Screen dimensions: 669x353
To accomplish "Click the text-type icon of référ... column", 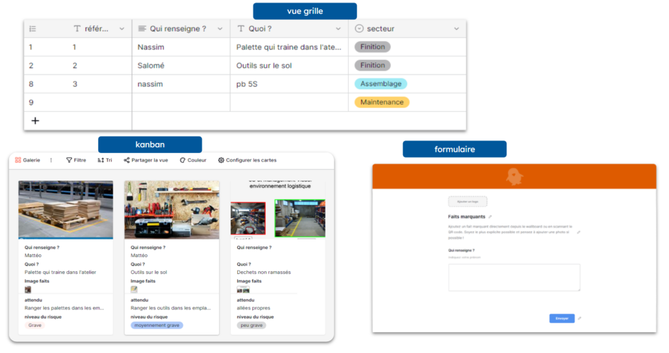I will tap(77, 29).
